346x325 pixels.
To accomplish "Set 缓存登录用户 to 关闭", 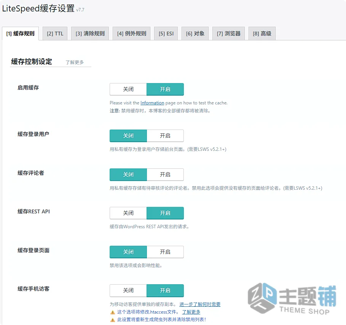I will [128, 136].
